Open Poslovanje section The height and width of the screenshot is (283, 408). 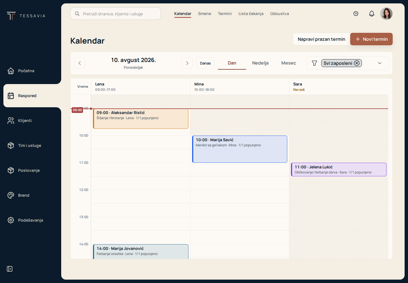click(31, 170)
